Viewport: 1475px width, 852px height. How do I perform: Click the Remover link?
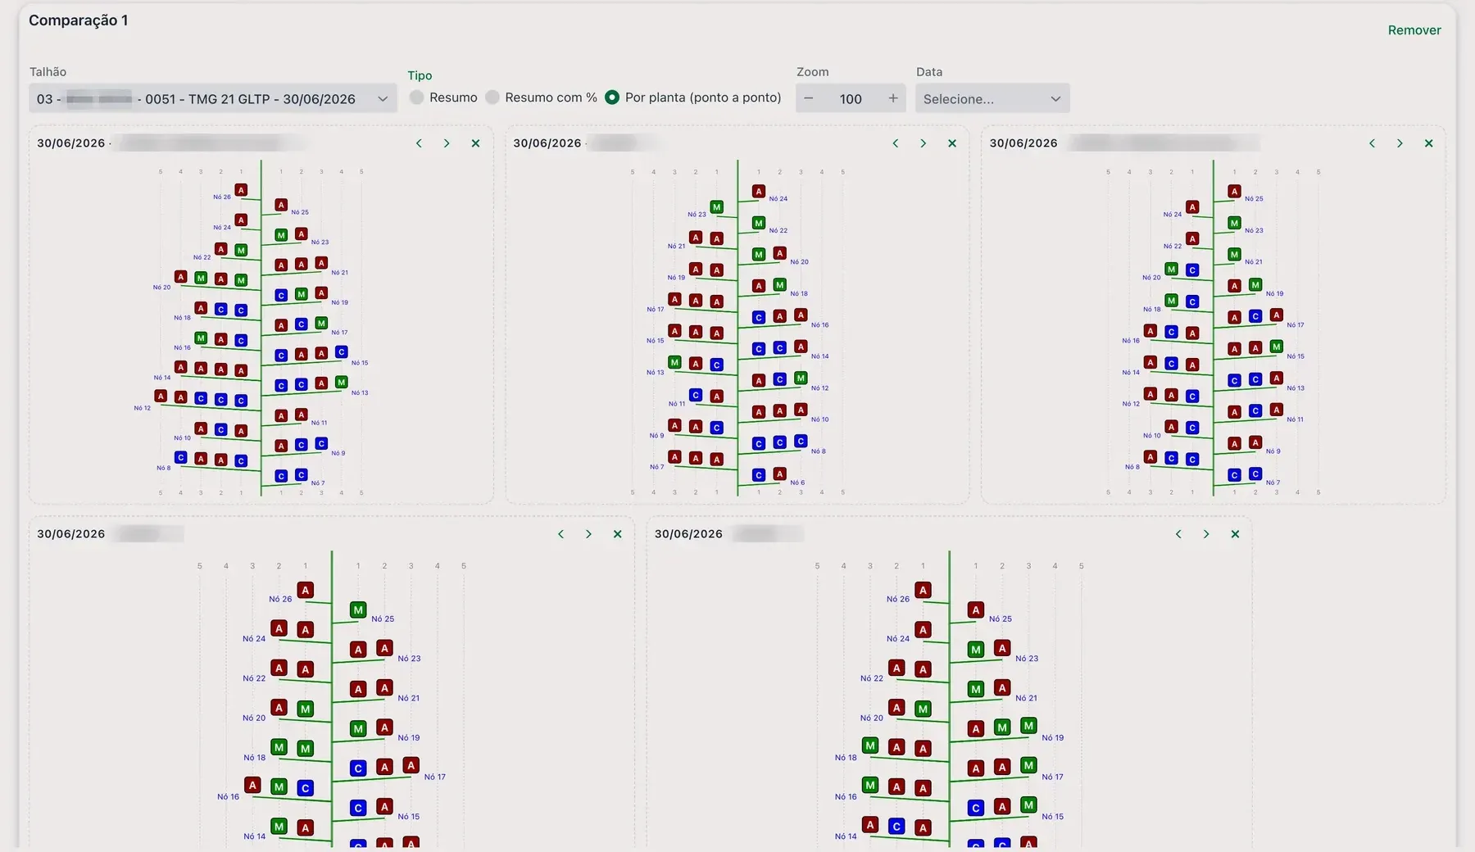[1414, 30]
